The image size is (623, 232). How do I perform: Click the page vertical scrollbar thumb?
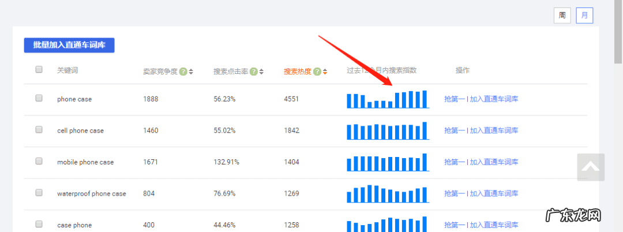[618, 32]
